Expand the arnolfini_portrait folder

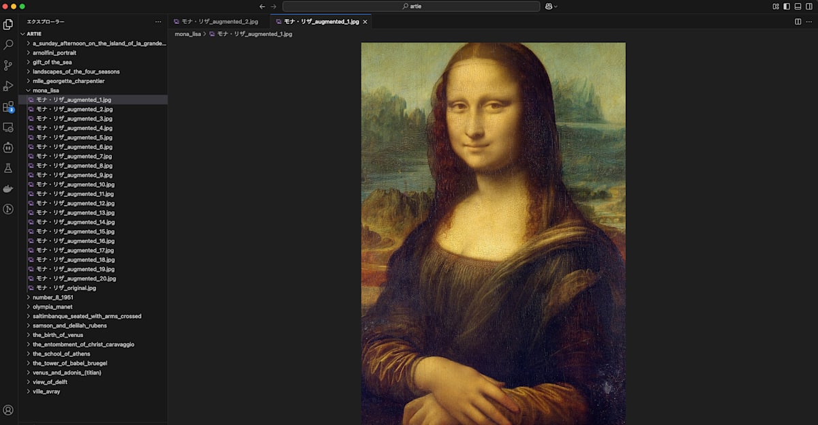coord(93,52)
